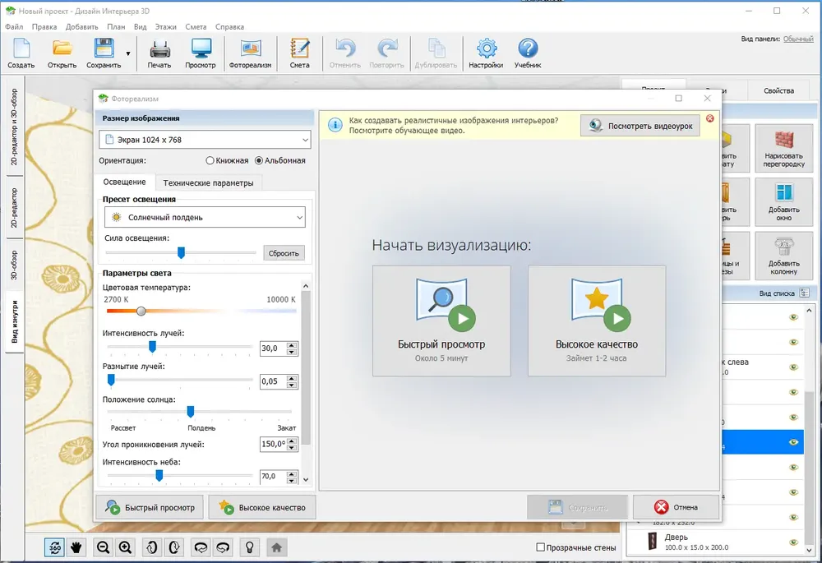This screenshot has width=822, height=563.
Task: Click the Вид списка list view icon
Action: coord(804,293)
